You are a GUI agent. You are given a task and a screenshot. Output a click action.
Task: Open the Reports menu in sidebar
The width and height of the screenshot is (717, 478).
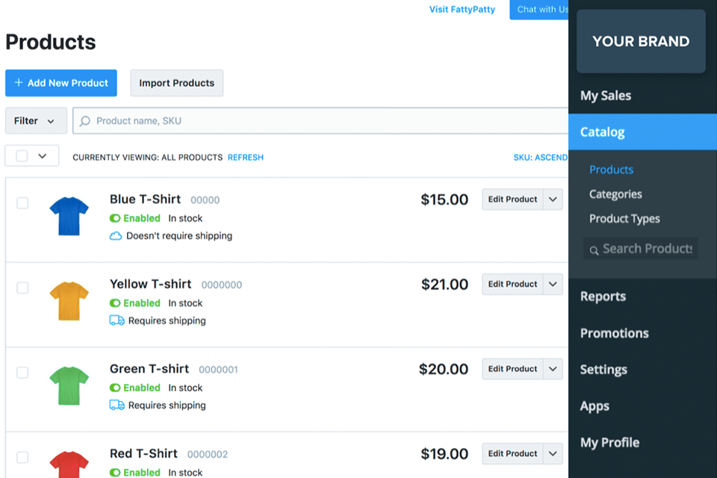[602, 296]
